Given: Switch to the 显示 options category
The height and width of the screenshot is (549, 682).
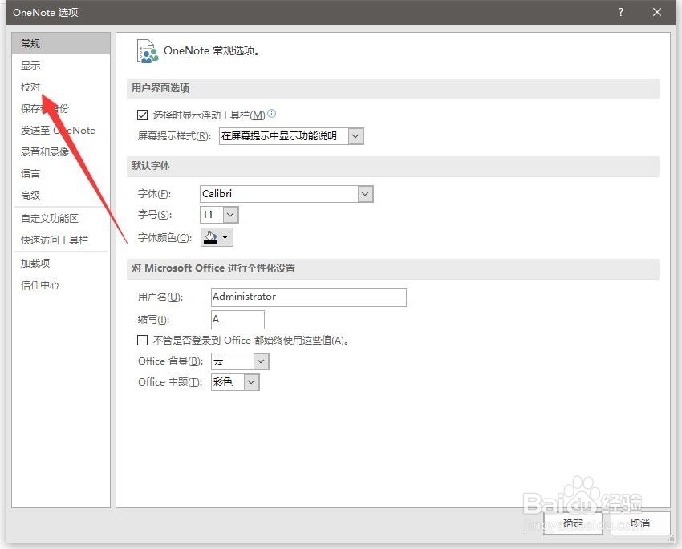Looking at the screenshot, I should (61, 65).
